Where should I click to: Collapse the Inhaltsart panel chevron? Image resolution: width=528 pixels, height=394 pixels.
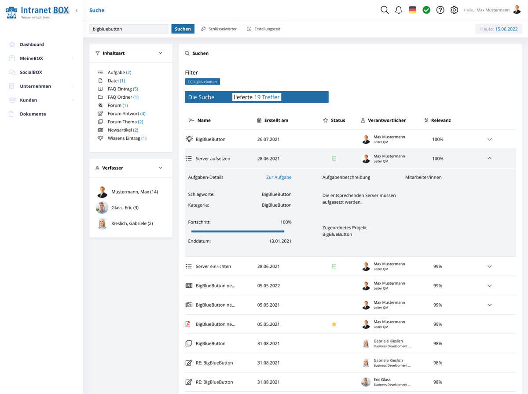161,53
